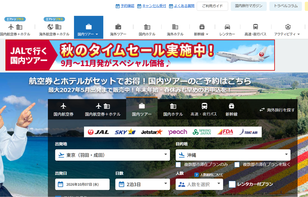Expand 新幹線 top navigation dropdown
Screen dimensions: 308x197
tap(201, 30)
